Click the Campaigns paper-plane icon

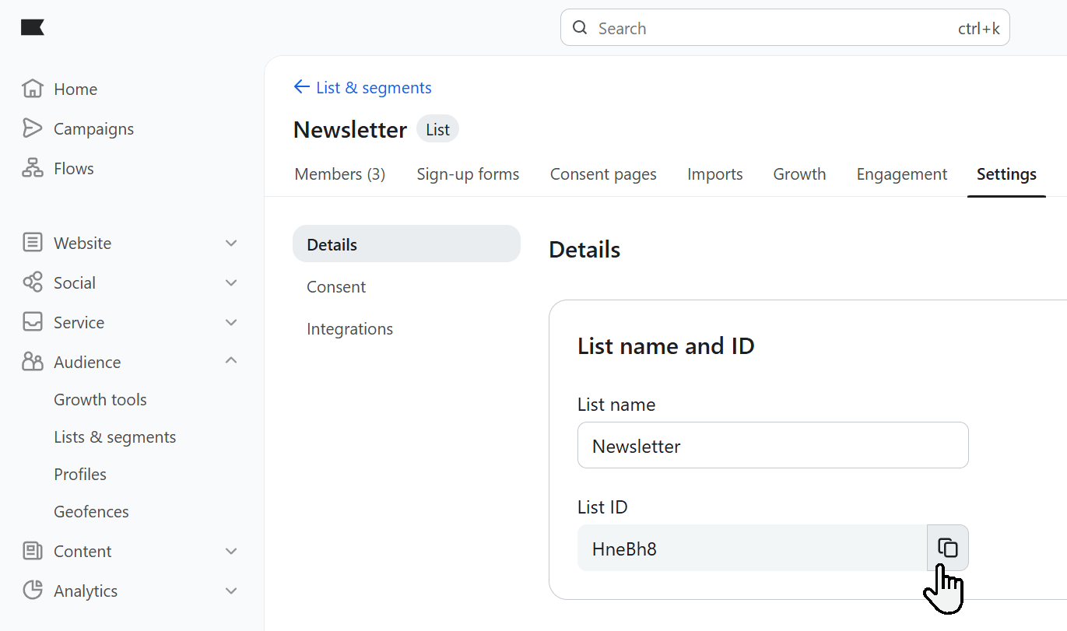pos(32,128)
